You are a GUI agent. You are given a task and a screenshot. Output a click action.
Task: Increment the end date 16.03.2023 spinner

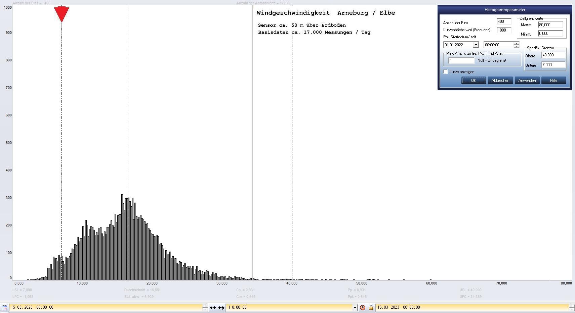click(572, 306)
